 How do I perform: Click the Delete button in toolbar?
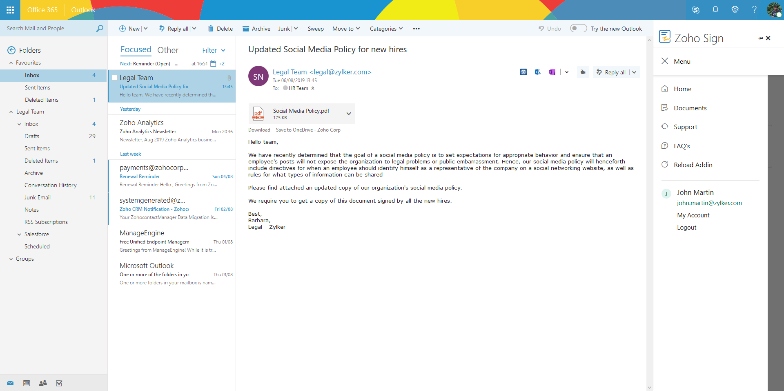(x=220, y=29)
